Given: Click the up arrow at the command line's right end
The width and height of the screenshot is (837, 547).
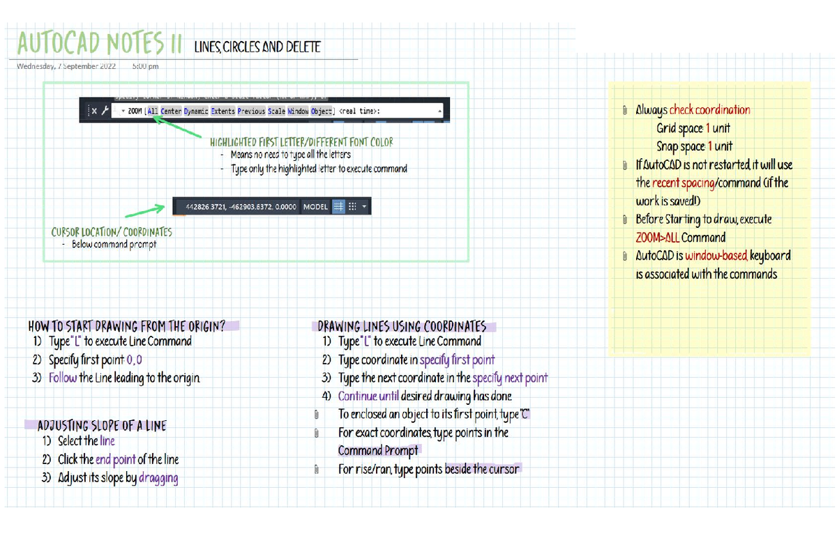Looking at the screenshot, I should [439, 111].
